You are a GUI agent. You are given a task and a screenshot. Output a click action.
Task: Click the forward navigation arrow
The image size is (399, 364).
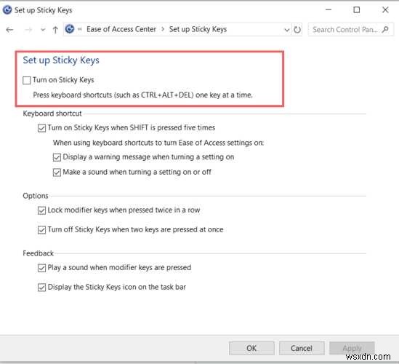28,30
